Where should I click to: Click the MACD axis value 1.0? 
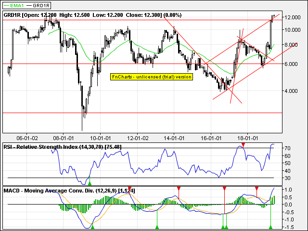288,190
